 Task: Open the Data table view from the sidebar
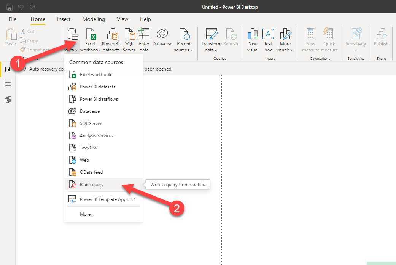[8, 85]
